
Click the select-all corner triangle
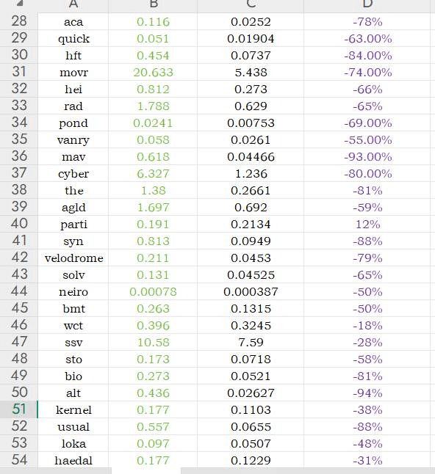coord(19,4)
